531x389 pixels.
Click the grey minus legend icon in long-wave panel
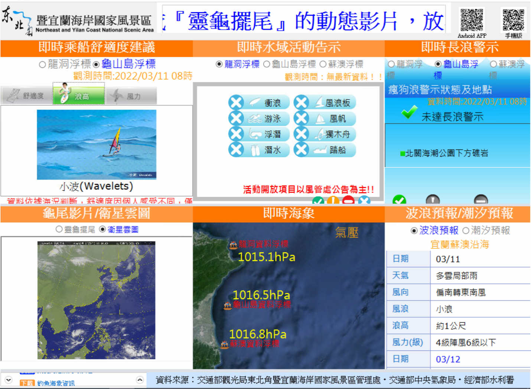tap(481, 200)
